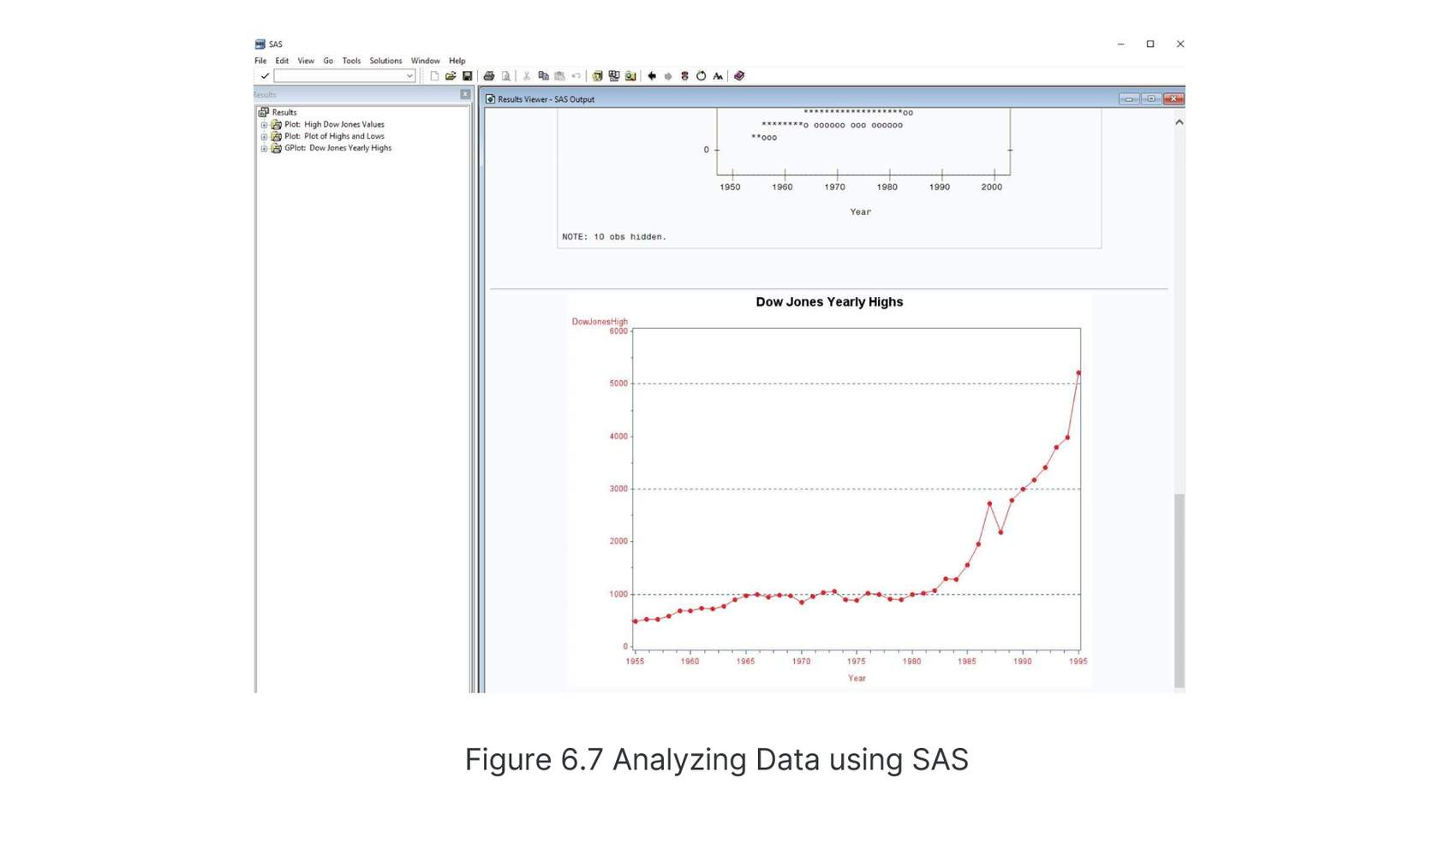This screenshot has height=849, width=1439.
Task: Refresh the results viewer
Action: pos(701,76)
